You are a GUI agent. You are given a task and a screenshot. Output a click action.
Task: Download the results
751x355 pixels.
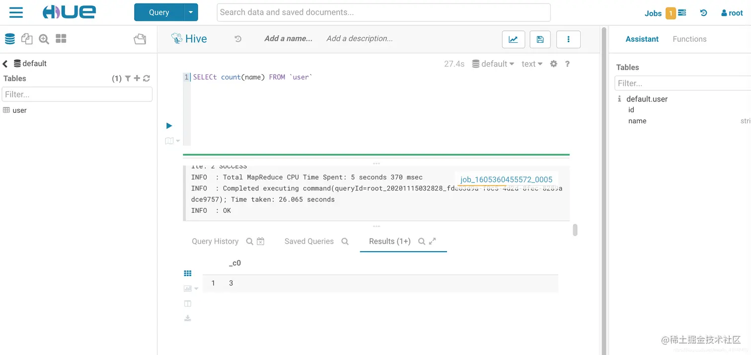click(188, 318)
